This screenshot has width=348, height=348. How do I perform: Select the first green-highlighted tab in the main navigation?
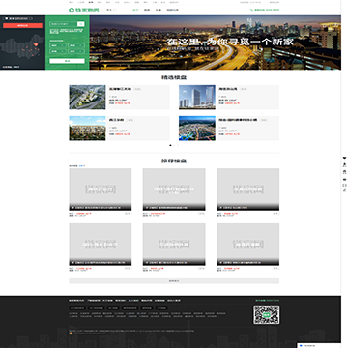click(x=135, y=10)
